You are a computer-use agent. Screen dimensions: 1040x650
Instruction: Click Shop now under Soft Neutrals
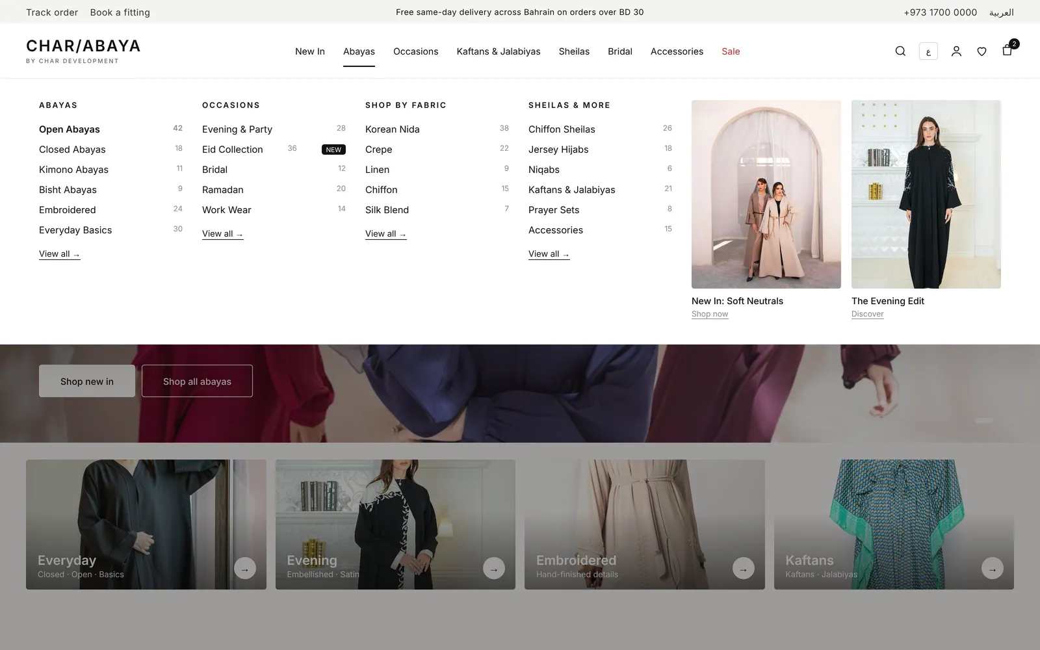(x=710, y=314)
